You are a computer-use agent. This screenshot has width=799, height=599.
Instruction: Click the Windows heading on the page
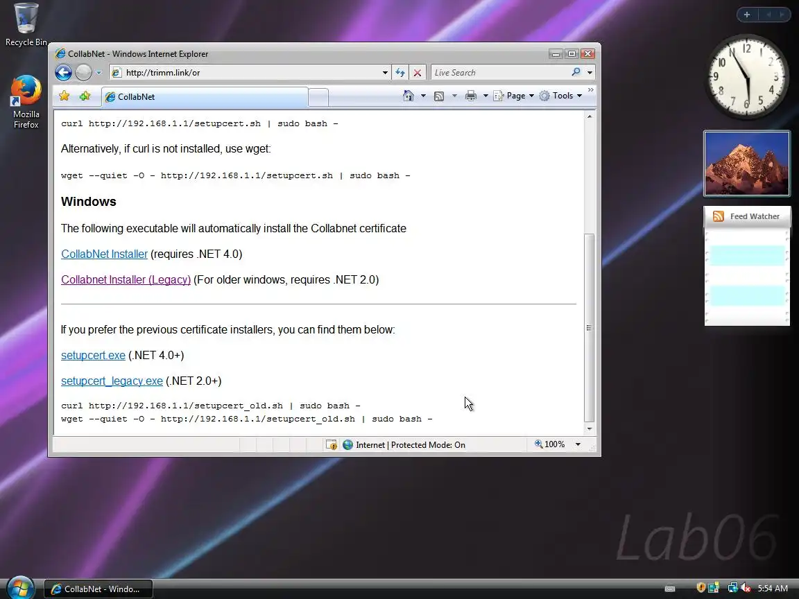(89, 201)
